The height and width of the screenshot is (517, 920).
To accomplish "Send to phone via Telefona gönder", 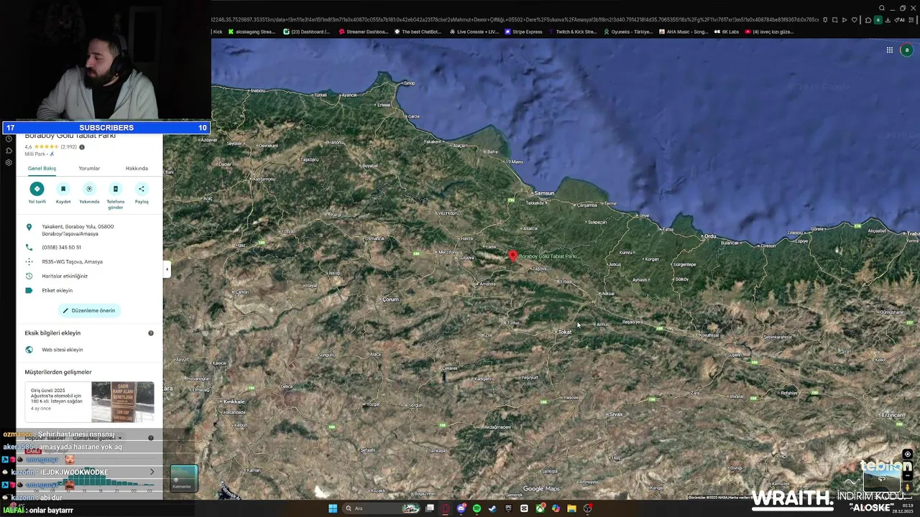I will coord(116,189).
